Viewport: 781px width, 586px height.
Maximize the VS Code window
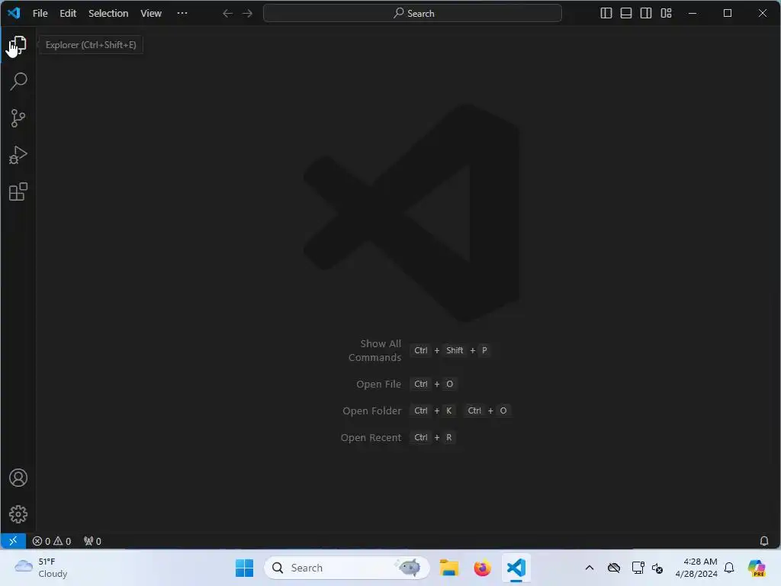[727, 14]
